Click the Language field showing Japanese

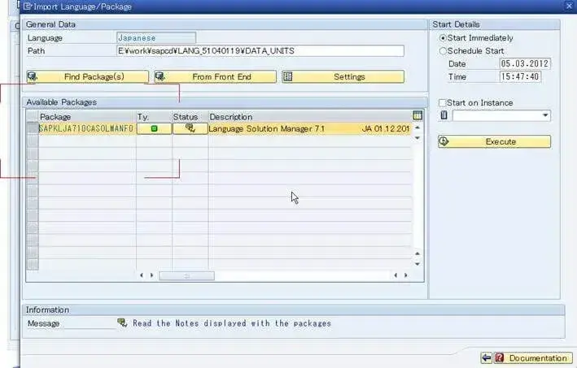156,38
